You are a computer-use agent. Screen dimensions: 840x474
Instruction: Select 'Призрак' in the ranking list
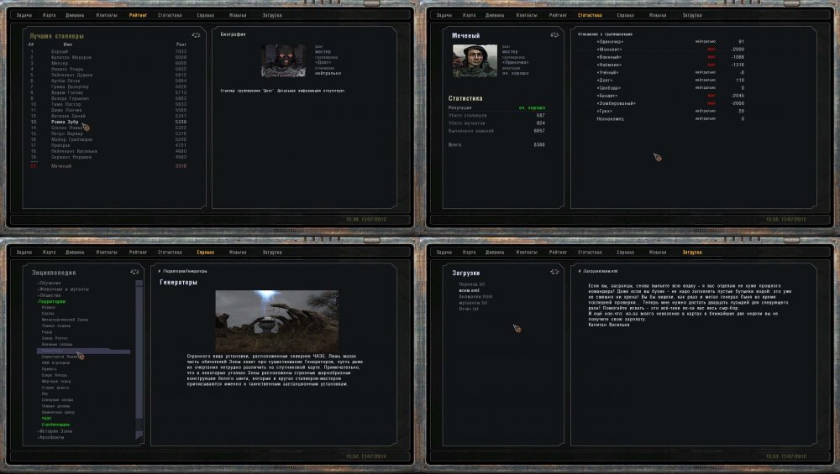click(x=108, y=145)
